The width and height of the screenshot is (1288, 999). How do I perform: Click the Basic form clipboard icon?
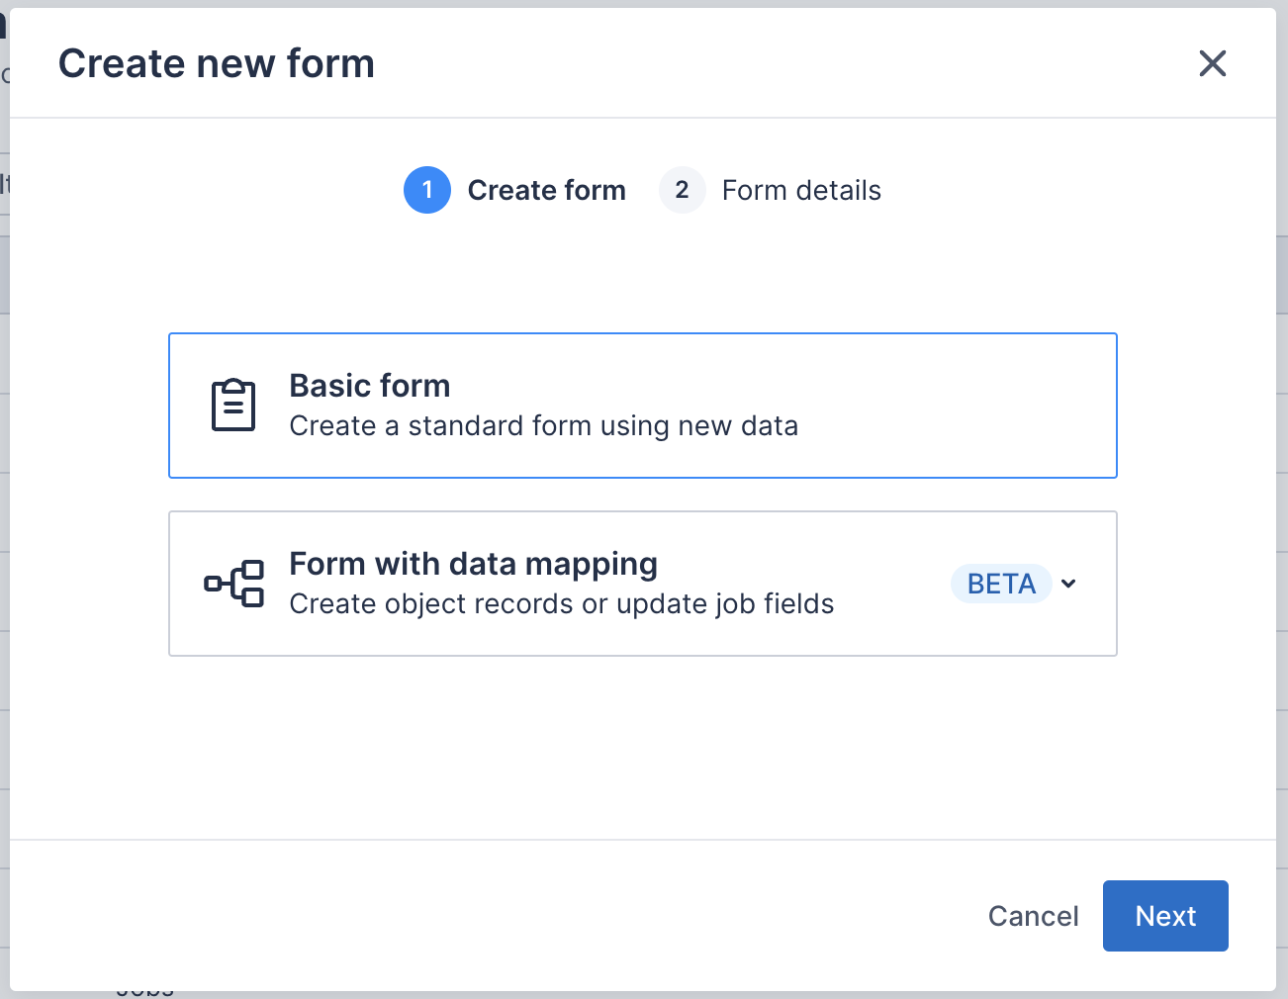point(233,406)
